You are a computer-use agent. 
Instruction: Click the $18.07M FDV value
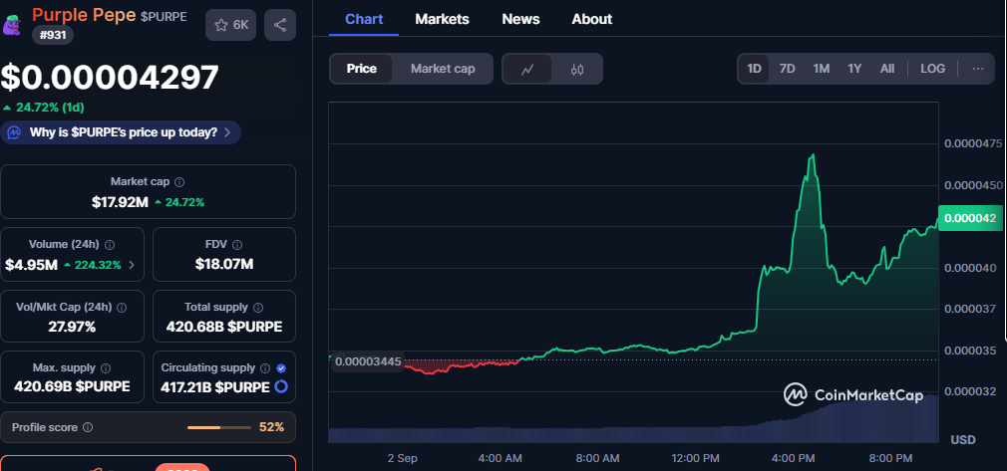(224, 264)
